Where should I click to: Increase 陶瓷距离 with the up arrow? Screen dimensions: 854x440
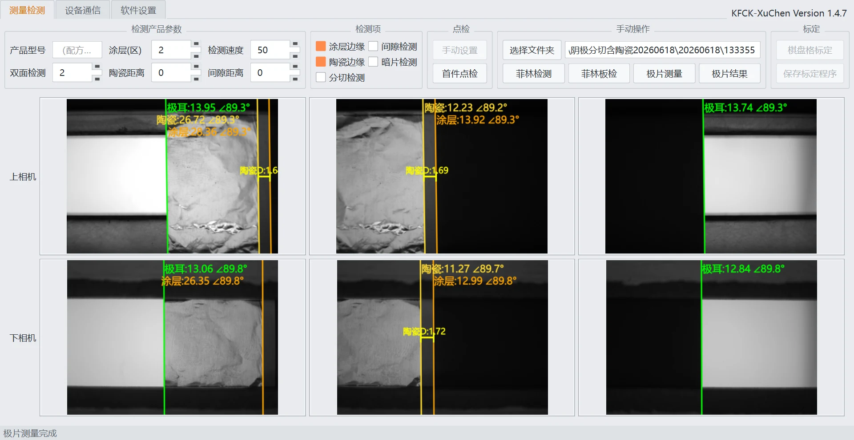pos(196,67)
